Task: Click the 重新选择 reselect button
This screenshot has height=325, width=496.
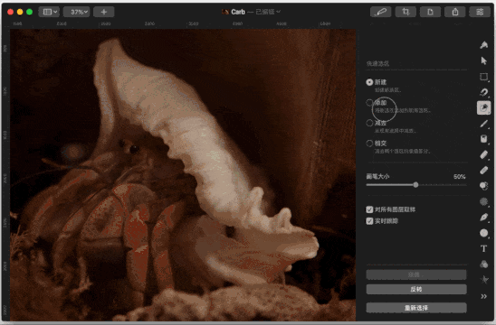Action: tap(416, 308)
